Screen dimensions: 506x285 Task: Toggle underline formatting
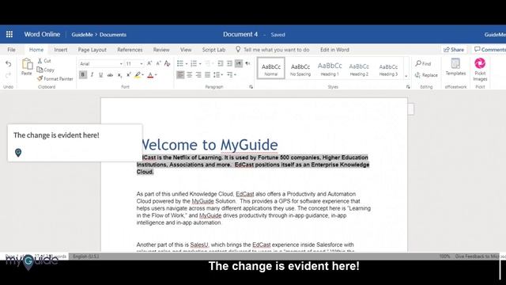[x=100, y=75]
